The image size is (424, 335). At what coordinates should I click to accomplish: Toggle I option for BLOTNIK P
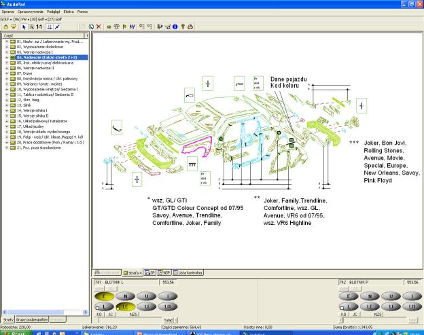412,296
